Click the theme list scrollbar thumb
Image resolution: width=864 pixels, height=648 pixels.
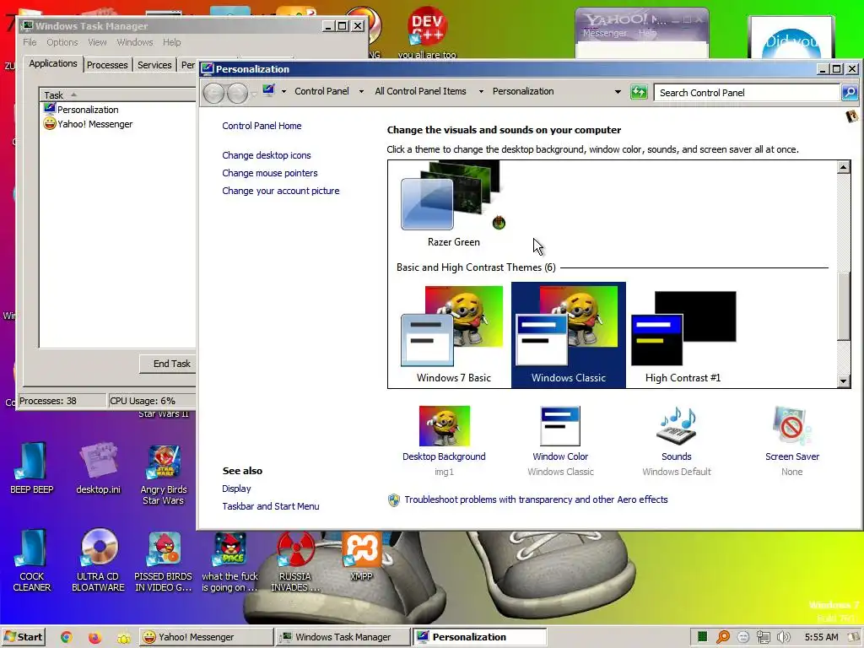tap(843, 306)
